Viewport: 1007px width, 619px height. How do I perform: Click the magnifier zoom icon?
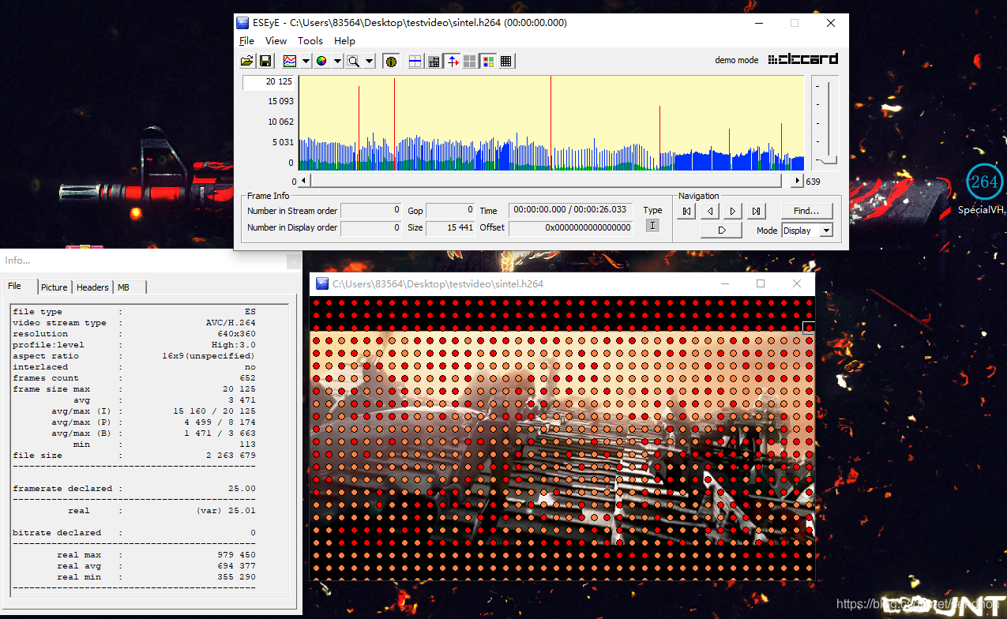click(x=354, y=61)
